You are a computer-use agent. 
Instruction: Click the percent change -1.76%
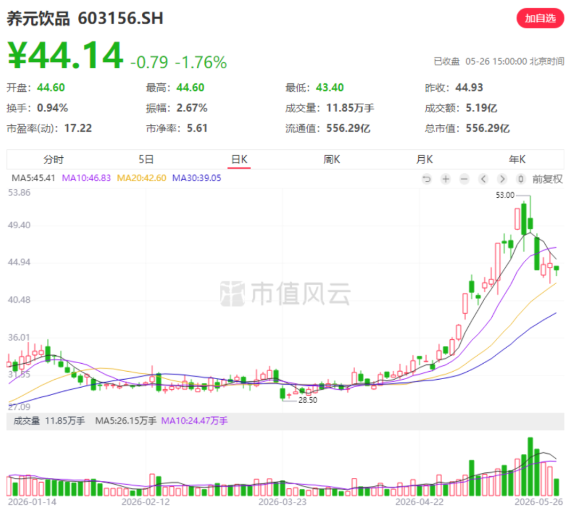[x=201, y=62]
